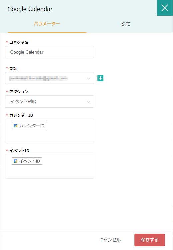
Task: Select the イベントID variable chip
Action: tap(27, 161)
